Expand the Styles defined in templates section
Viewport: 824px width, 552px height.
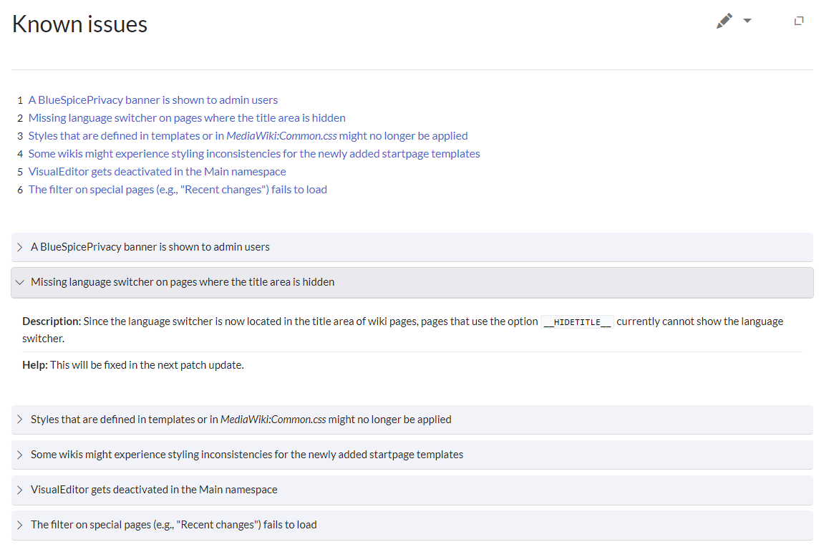[412, 420]
